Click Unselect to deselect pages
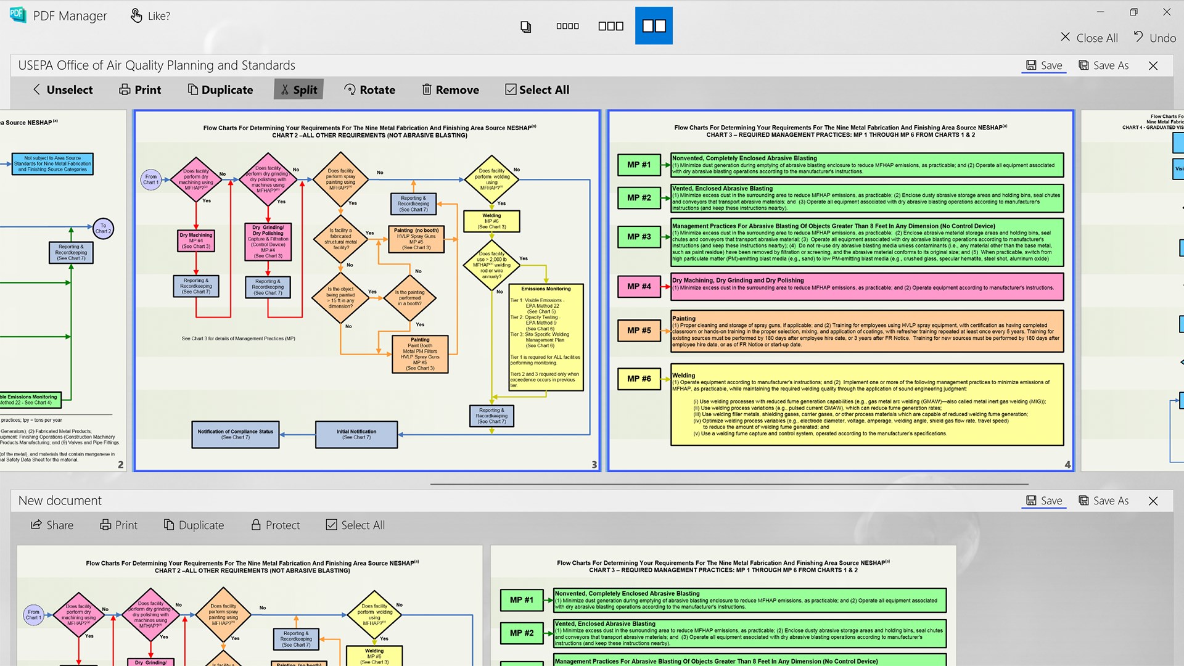This screenshot has width=1184, height=666. tap(62, 89)
